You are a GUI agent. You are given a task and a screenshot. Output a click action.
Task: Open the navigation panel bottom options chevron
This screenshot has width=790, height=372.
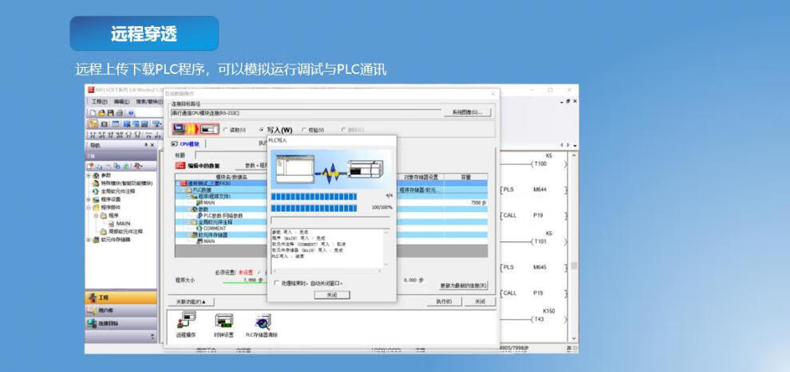coord(152,336)
